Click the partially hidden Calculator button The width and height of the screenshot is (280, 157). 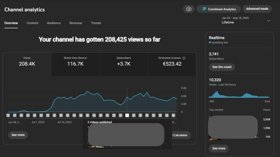[181, 135]
